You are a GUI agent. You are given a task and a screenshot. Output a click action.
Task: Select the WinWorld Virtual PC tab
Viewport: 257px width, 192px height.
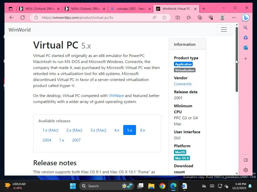(176, 9)
